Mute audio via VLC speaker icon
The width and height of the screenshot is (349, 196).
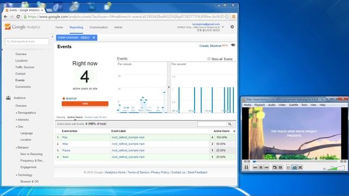coord(324,169)
